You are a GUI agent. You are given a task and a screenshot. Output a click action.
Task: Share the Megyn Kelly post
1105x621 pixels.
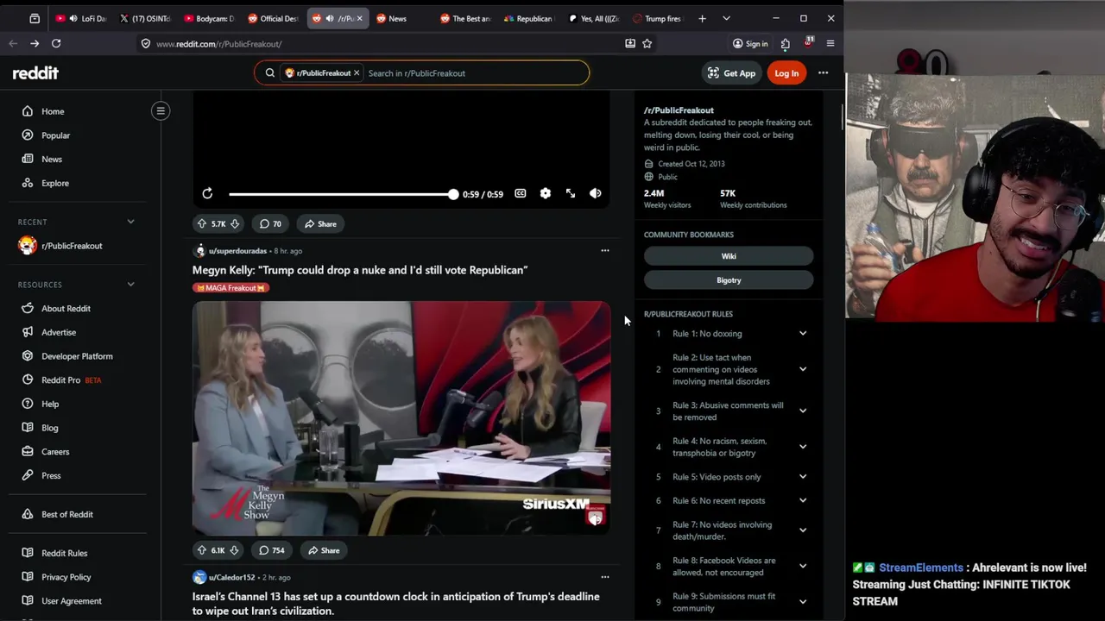coord(324,550)
